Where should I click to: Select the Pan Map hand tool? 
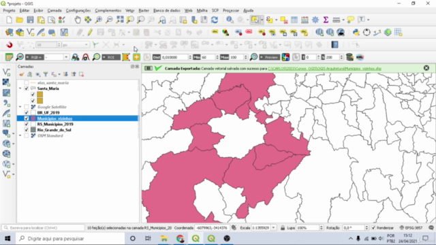click(78, 20)
